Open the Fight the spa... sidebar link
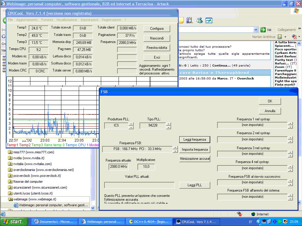This screenshot has width=302, height=226. coord(285,81)
